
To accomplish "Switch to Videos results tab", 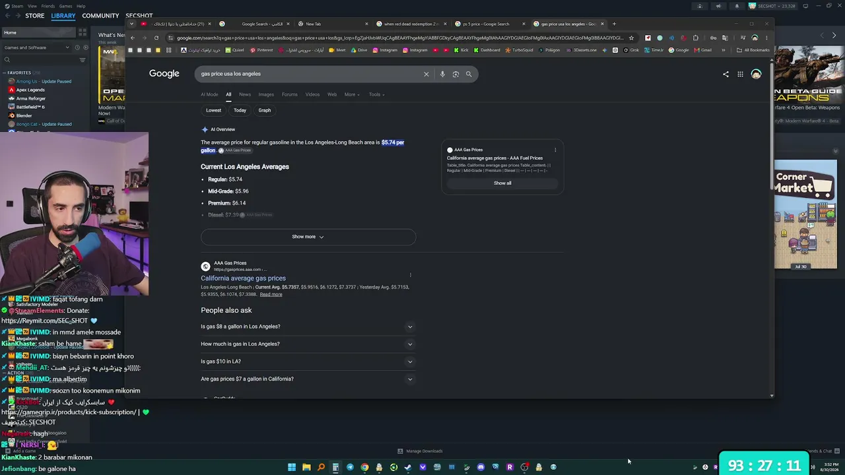I will [312, 94].
